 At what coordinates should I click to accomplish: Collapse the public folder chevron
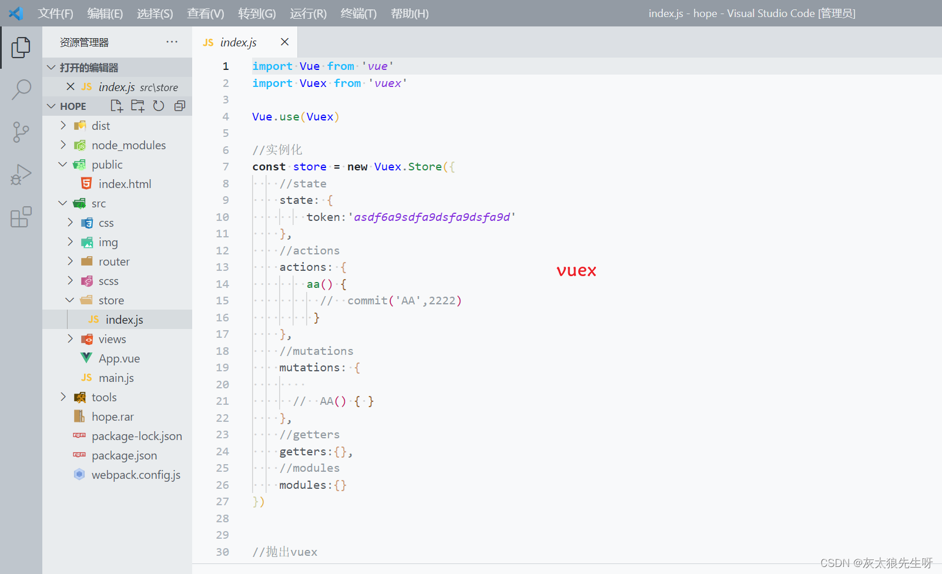(x=63, y=164)
